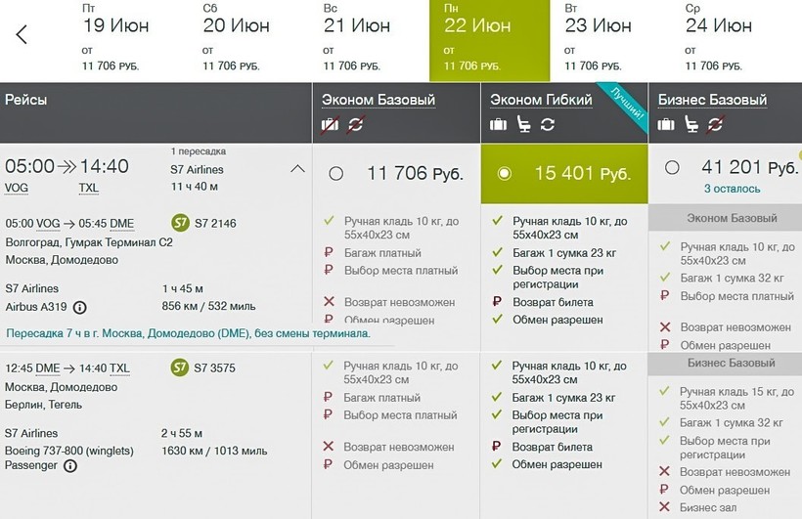Click crossed-out baggage icon under Эконом Базовый
802x519 pixels.
(x=331, y=124)
